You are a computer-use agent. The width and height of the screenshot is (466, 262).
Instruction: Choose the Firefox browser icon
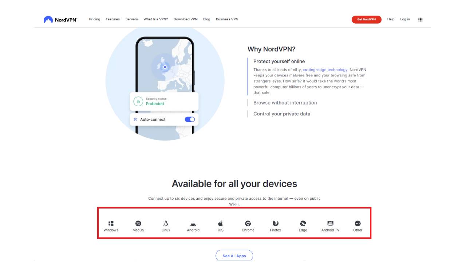(276, 223)
